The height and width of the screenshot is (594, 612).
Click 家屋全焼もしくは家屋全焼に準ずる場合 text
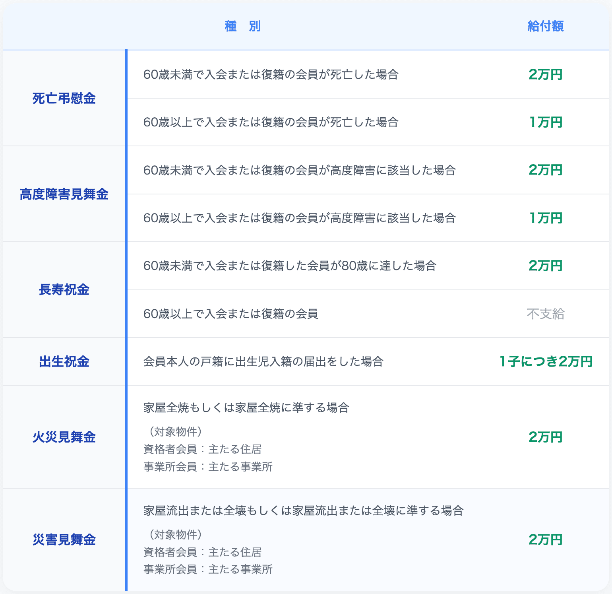point(246,408)
